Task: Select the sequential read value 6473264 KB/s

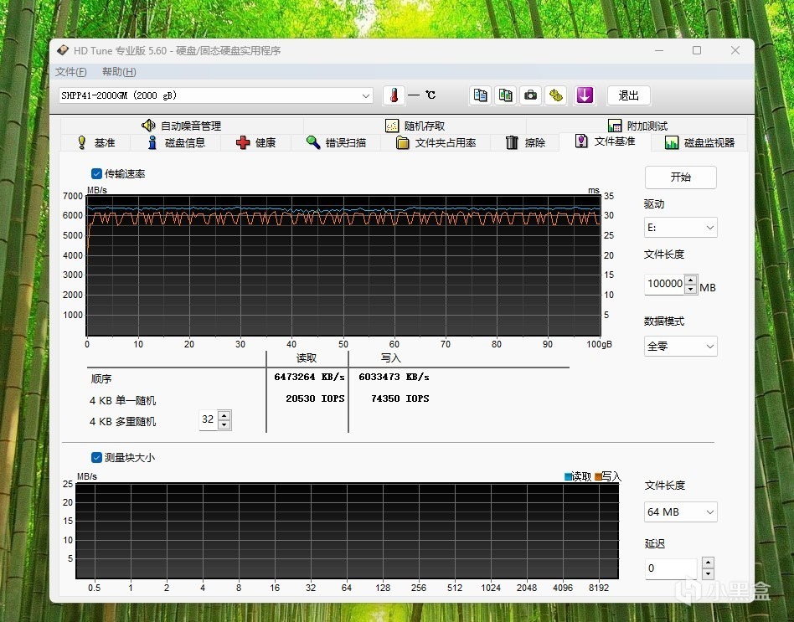Action: point(309,377)
